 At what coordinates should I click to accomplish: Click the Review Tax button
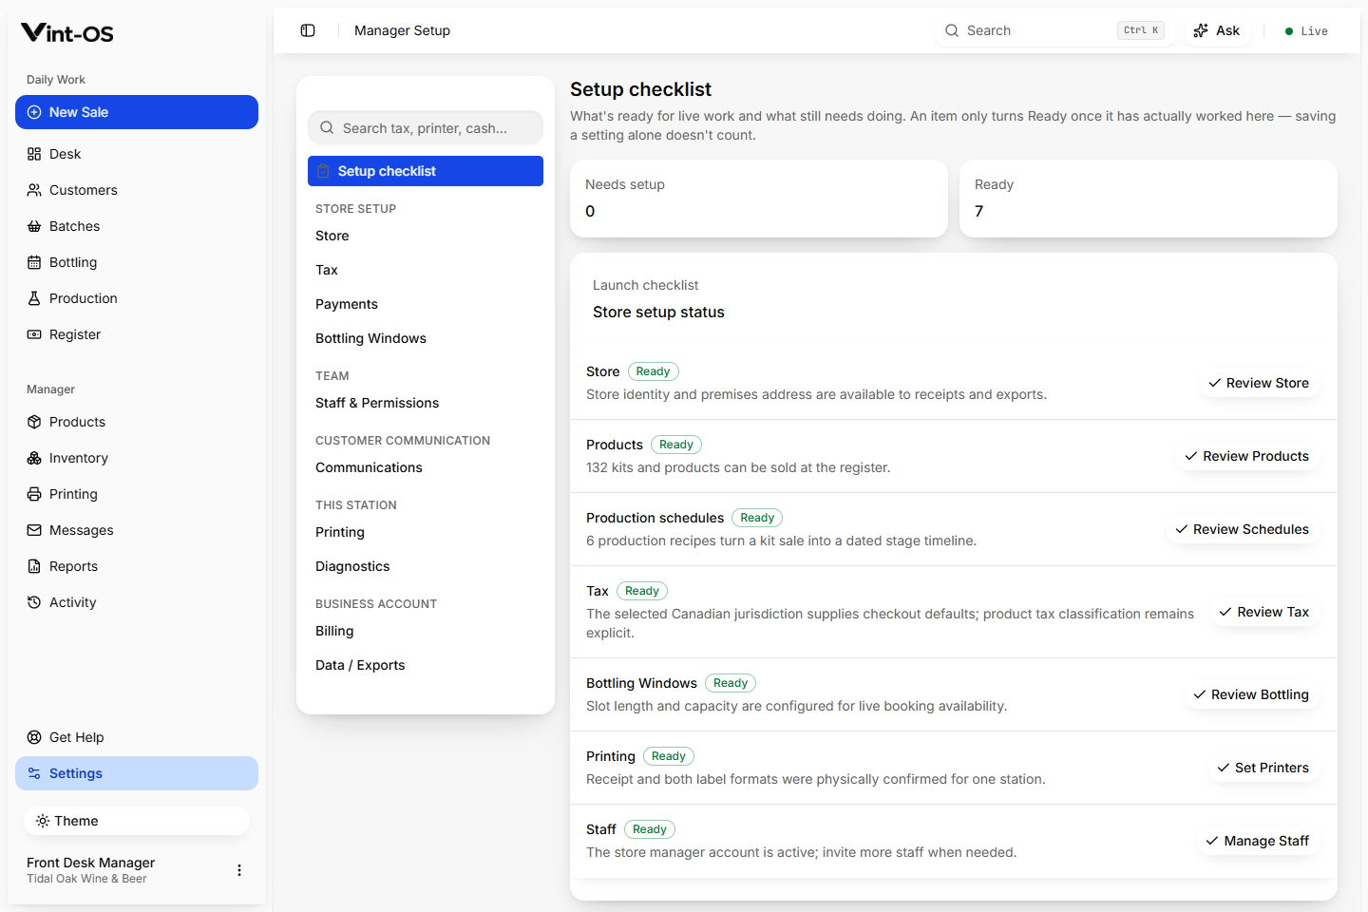1264,612
